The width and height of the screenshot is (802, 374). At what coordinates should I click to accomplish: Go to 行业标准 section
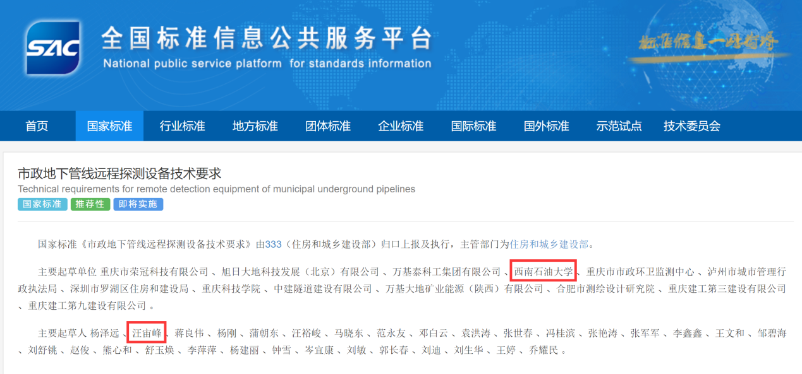click(x=182, y=126)
